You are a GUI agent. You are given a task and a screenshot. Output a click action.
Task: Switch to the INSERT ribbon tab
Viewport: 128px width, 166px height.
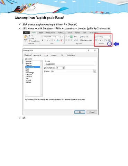coord(41,33)
